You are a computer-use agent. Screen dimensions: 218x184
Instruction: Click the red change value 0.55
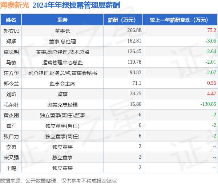tap(211, 83)
